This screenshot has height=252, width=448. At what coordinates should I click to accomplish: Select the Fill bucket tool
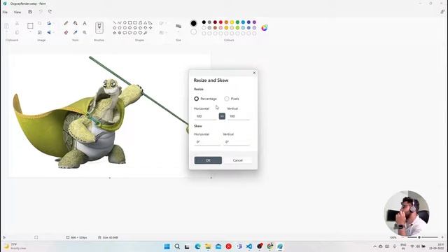point(76,23)
